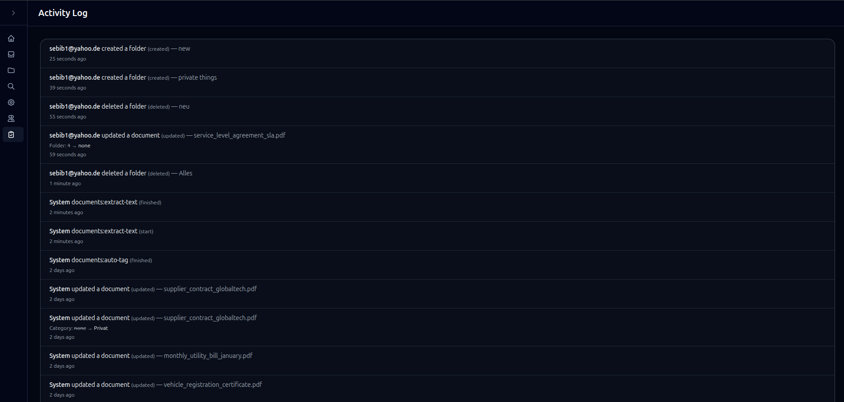Click 'service_level_agreement_sla.pdf' document name
This screenshot has width=844, height=402.
tap(240, 135)
